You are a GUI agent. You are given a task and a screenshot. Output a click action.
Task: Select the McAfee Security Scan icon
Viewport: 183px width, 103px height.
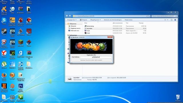coord(4,44)
